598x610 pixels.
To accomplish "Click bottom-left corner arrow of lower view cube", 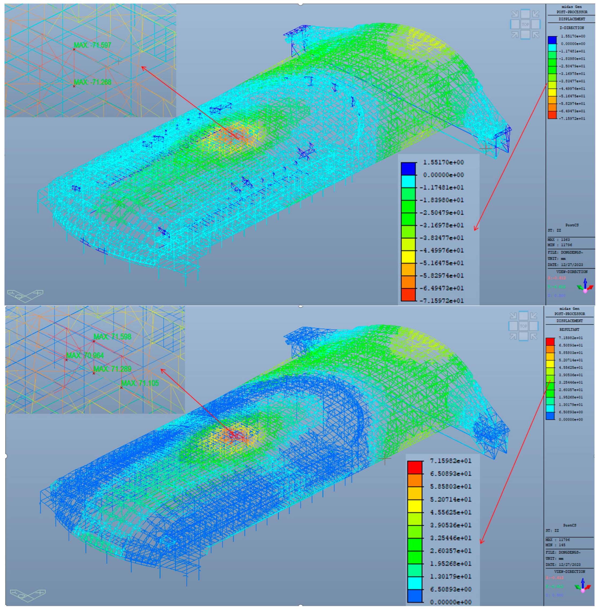I will 513,336.
